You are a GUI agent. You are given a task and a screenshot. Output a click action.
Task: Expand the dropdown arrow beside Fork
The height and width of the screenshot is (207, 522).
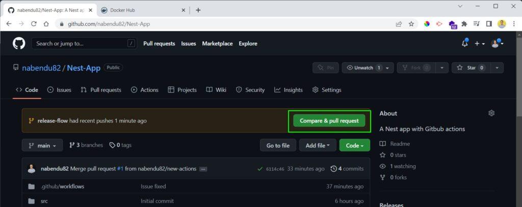click(x=442, y=68)
